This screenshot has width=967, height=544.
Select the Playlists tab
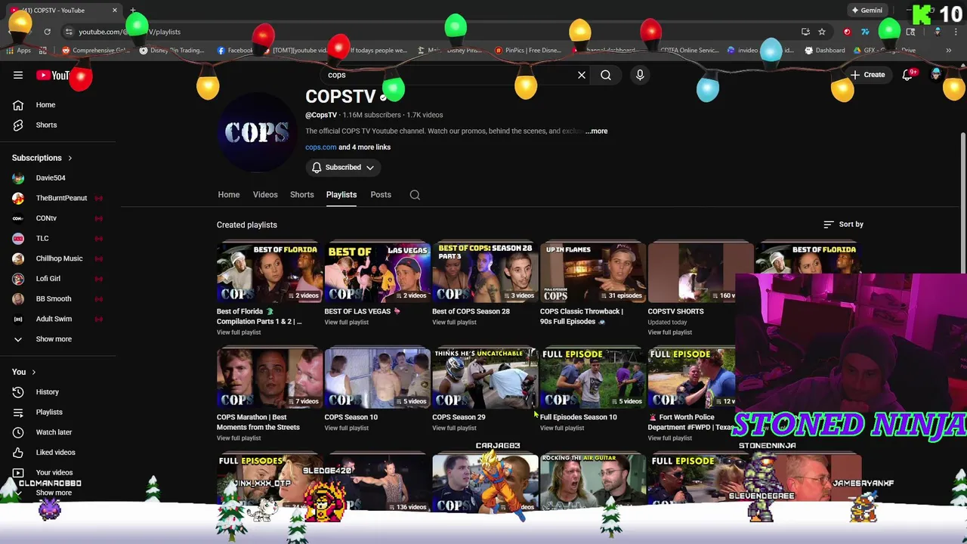pyautogui.click(x=341, y=195)
